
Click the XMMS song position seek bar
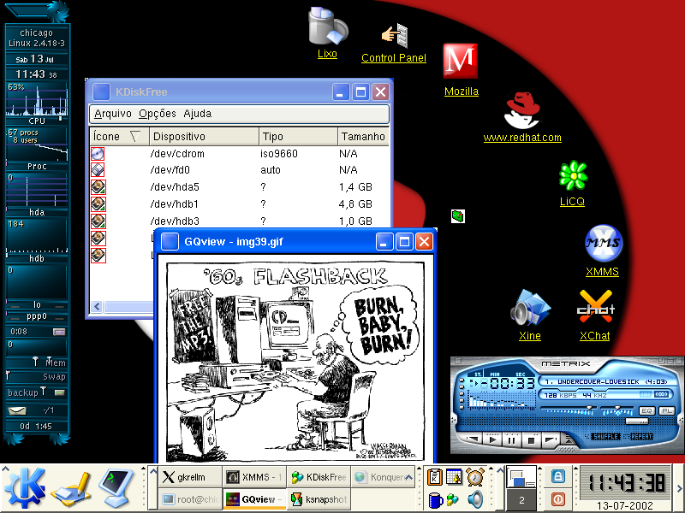(x=568, y=422)
